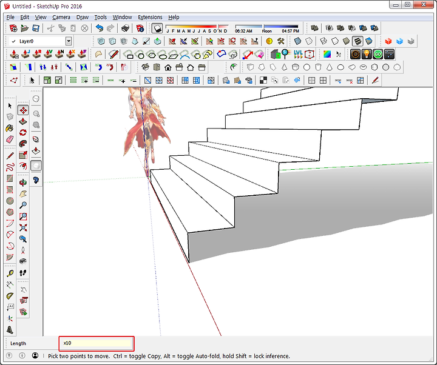Select the Look Around eye tool
This screenshot has width=437, height=365.
point(23,261)
